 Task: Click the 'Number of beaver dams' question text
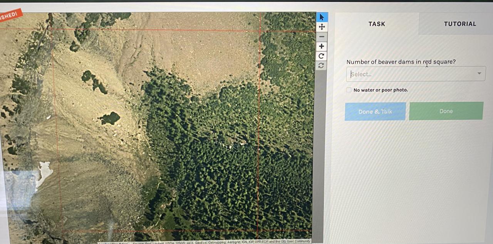point(401,62)
